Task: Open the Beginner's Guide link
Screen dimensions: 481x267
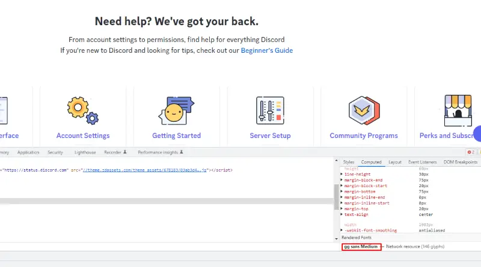Action: tap(266, 50)
